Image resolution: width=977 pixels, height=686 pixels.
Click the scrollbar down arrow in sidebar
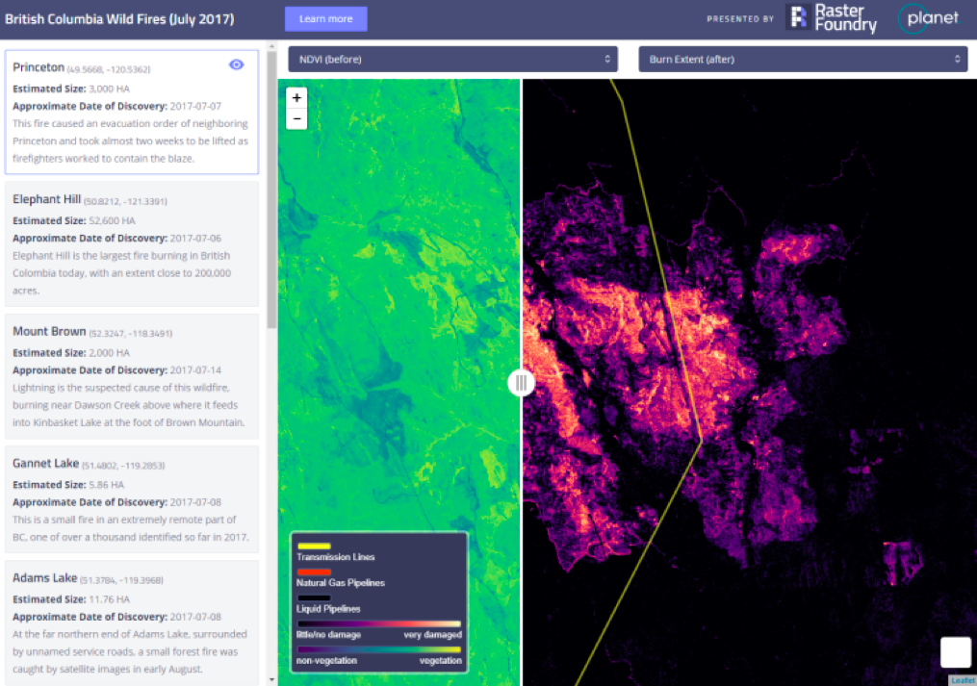[271, 679]
